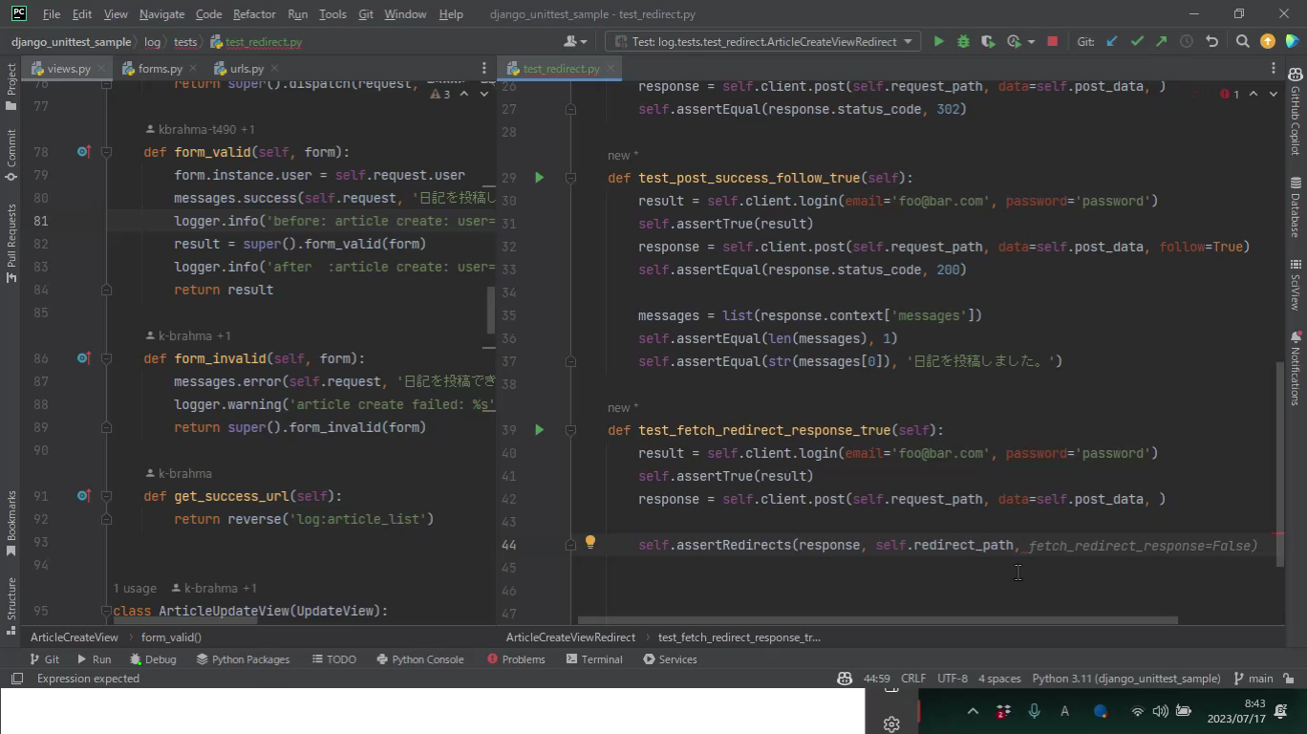Viewport: 1307px width, 734px height.
Task: Open Python 3.11 interpreter selector
Action: pos(1125,679)
